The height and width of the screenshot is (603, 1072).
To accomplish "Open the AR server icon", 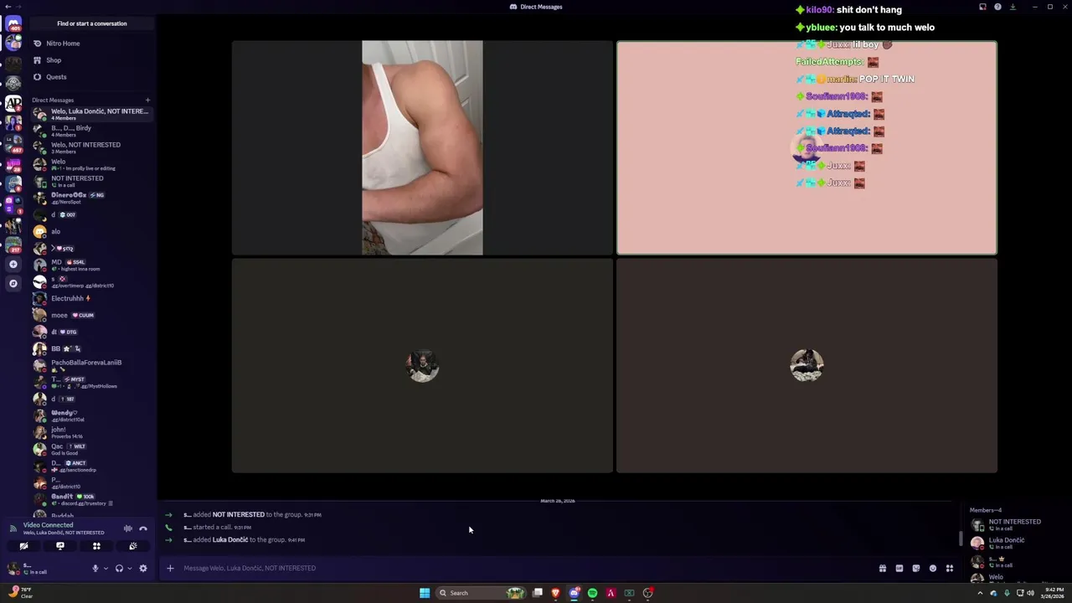I will pos(13,104).
